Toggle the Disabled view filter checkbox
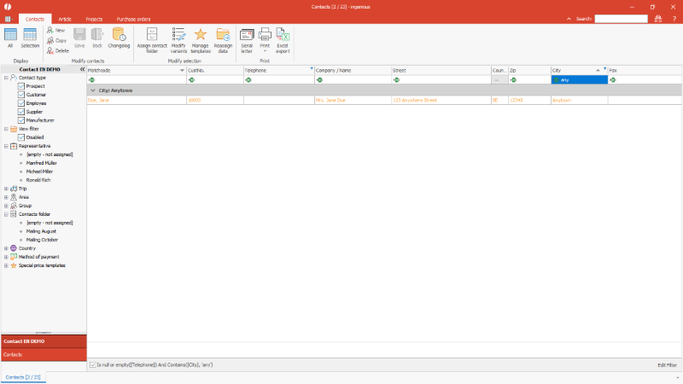The image size is (683, 384). [21, 137]
